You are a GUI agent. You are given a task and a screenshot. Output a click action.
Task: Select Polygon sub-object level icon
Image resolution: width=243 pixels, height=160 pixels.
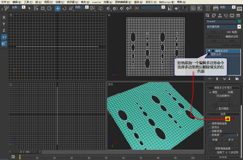228,119
